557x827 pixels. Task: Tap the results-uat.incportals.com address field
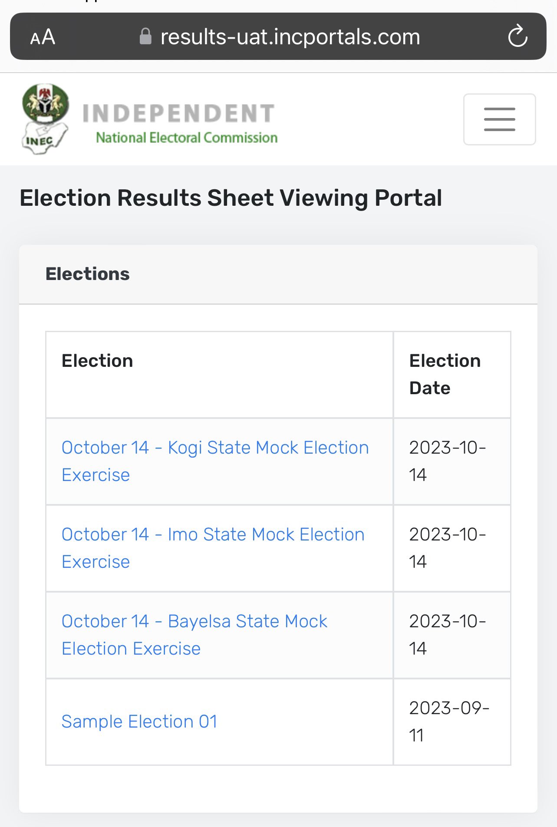290,37
